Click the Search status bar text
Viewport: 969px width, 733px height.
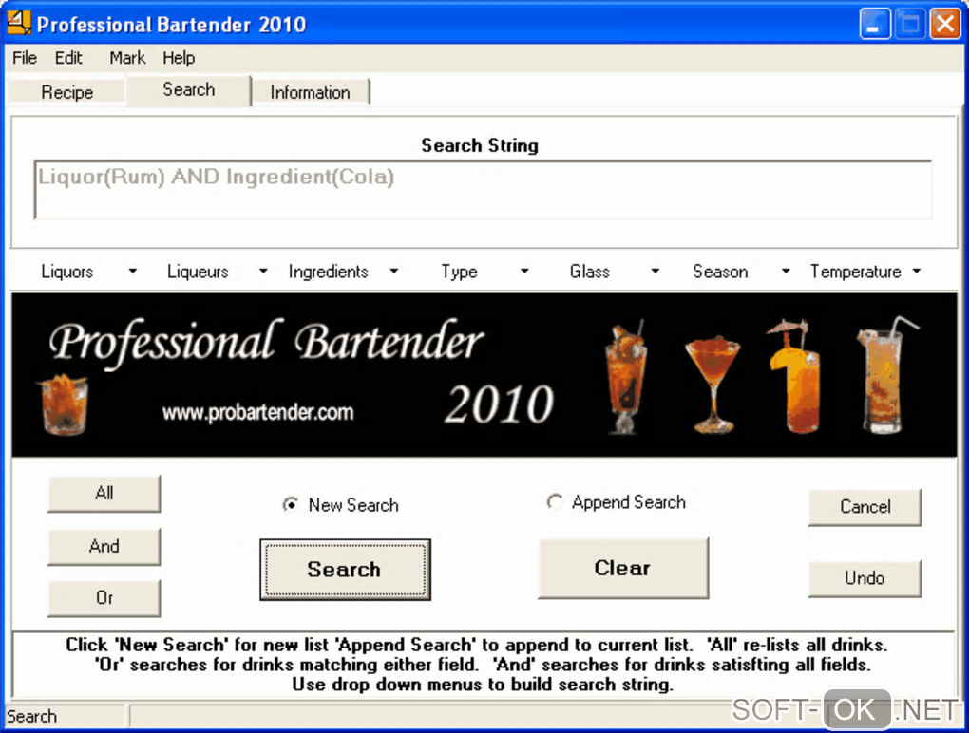pos(31,716)
